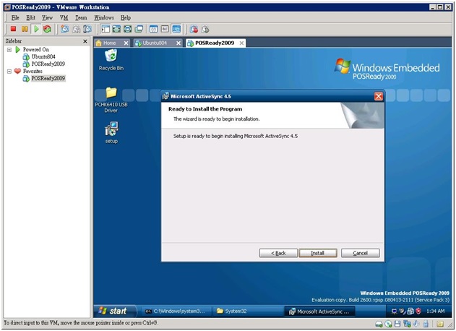
Task: Collapse the Powered On tree group
Action: tap(9, 50)
